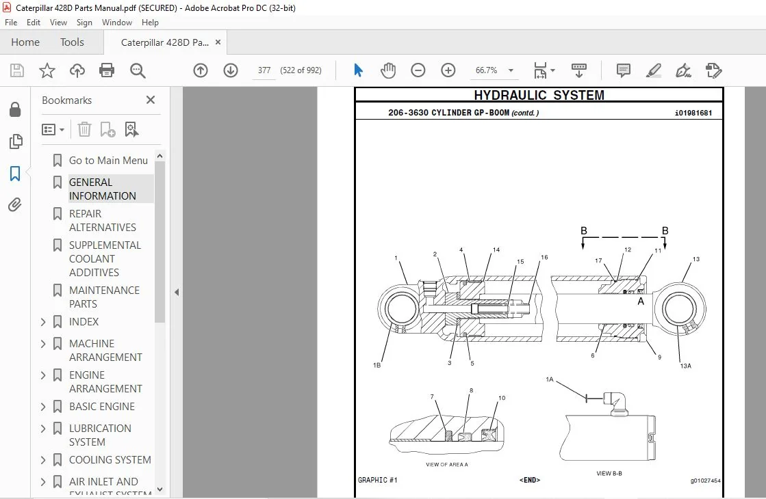Open the Help menu
766x499 pixels.
pos(150,23)
